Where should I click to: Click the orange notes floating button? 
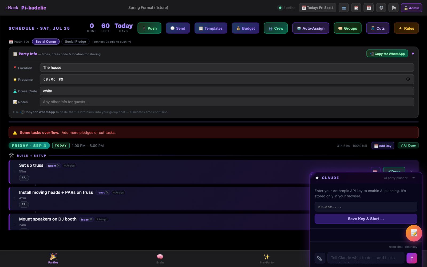414,233
